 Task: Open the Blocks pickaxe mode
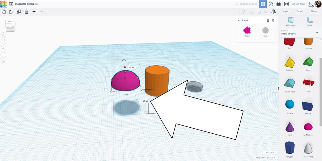point(271,4)
